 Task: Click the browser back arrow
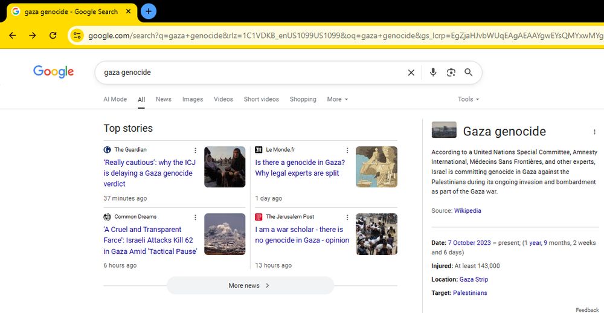pyautogui.click(x=12, y=36)
